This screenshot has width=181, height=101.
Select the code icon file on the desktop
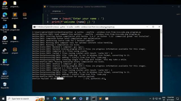pyautogui.click(x=25, y=16)
